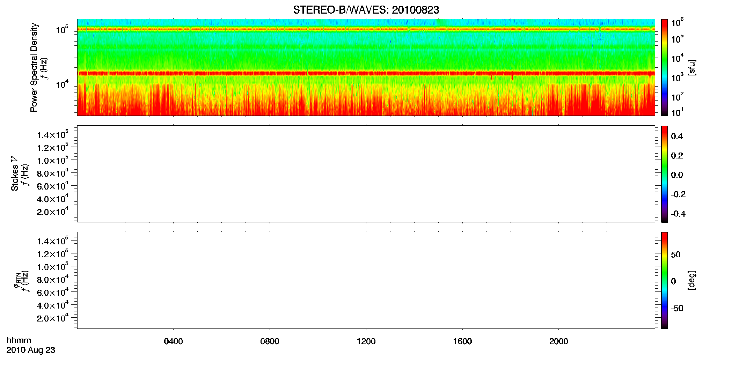Click the [deg] unit label

(692, 280)
